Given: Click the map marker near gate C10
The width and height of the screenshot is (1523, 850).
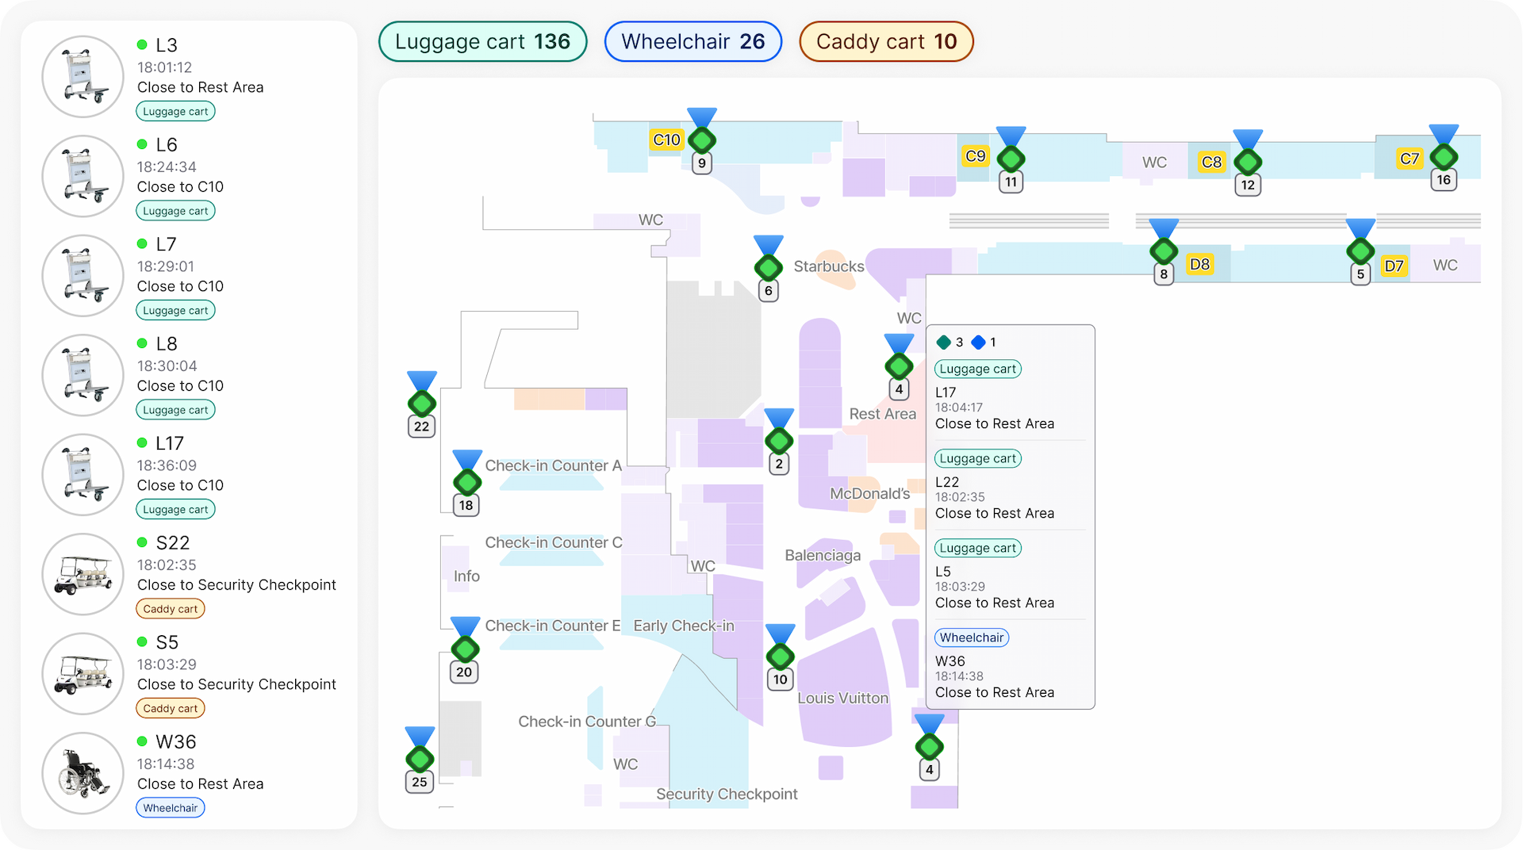Looking at the screenshot, I should [702, 140].
